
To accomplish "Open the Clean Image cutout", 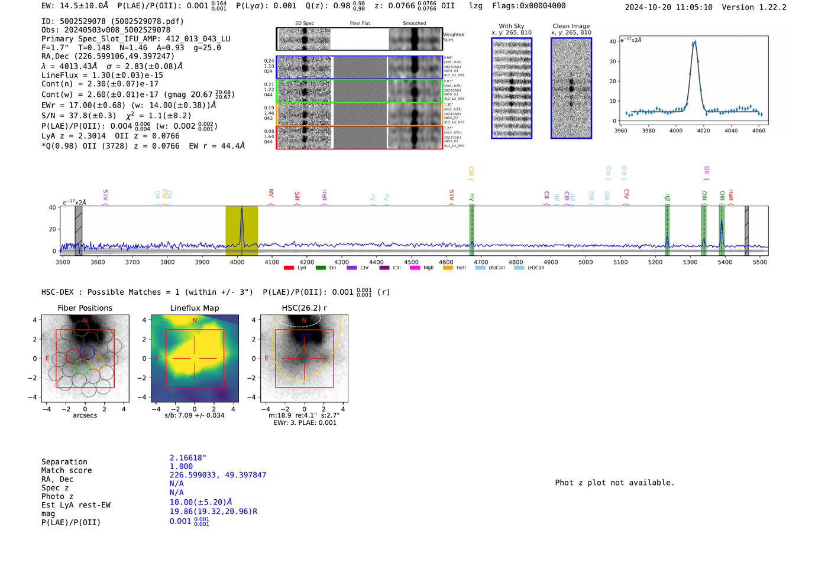I will click(571, 88).
